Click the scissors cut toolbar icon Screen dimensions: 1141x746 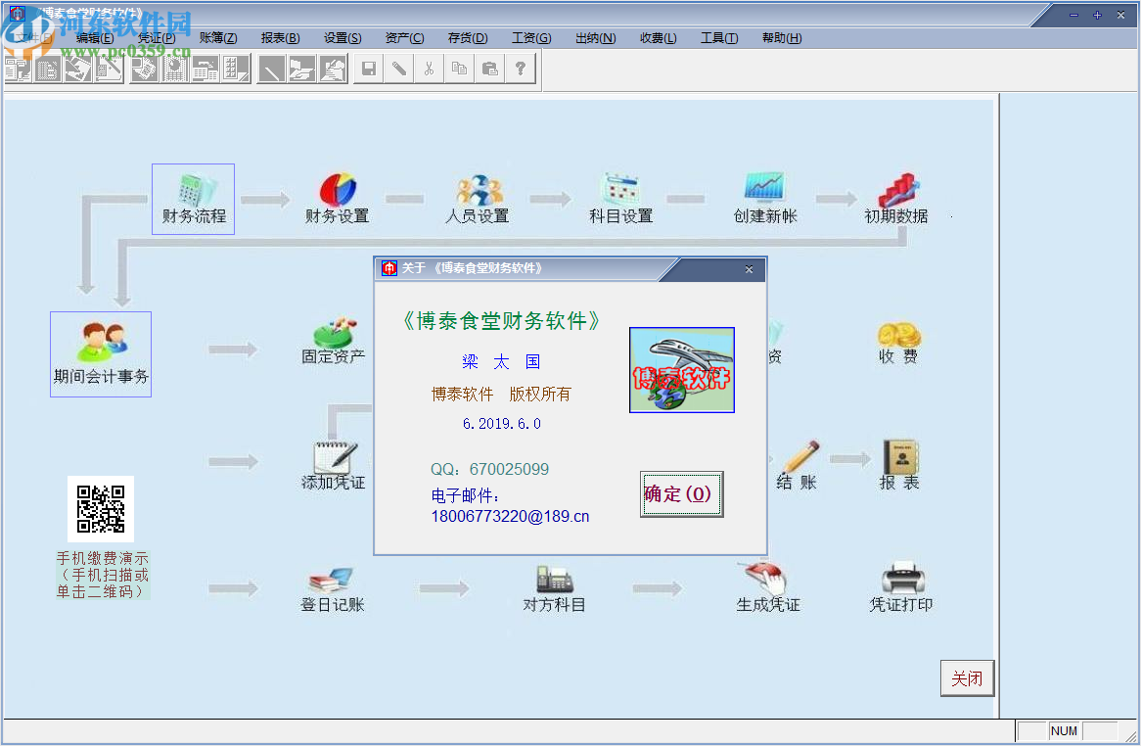[430, 69]
